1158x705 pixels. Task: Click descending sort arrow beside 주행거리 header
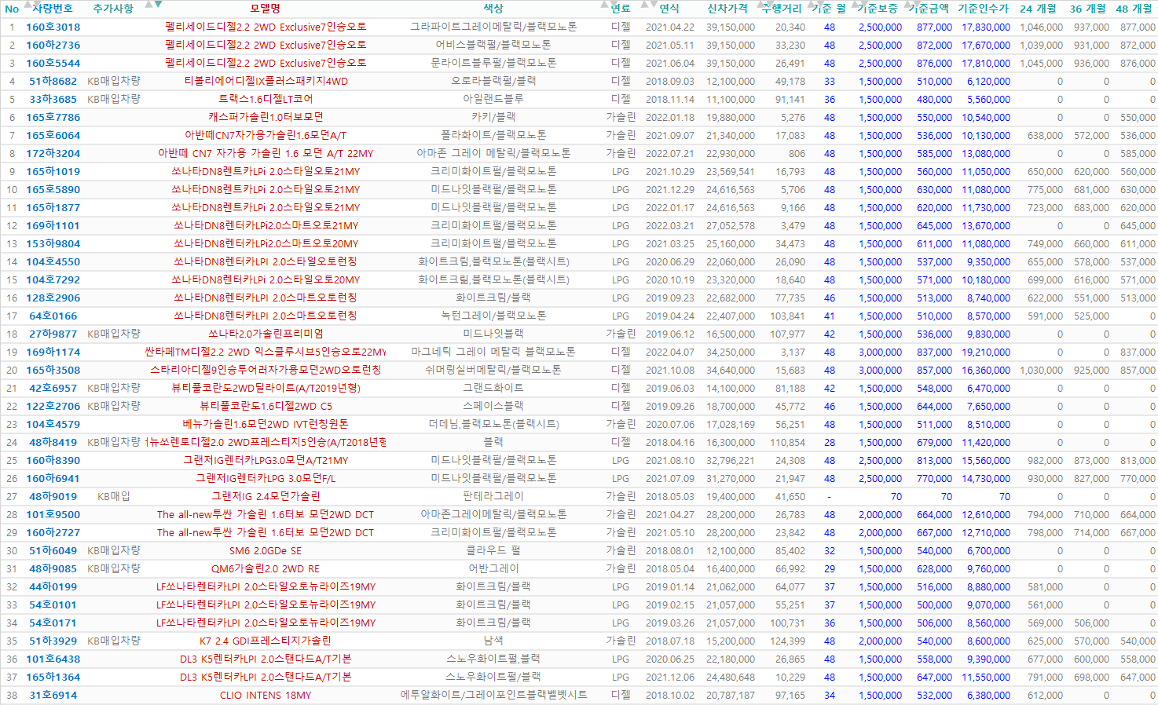pyautogui.click(x=768, y=4)
